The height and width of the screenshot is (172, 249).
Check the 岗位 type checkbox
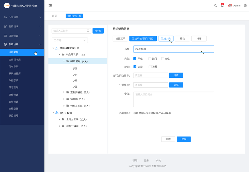tap(163, 58)
